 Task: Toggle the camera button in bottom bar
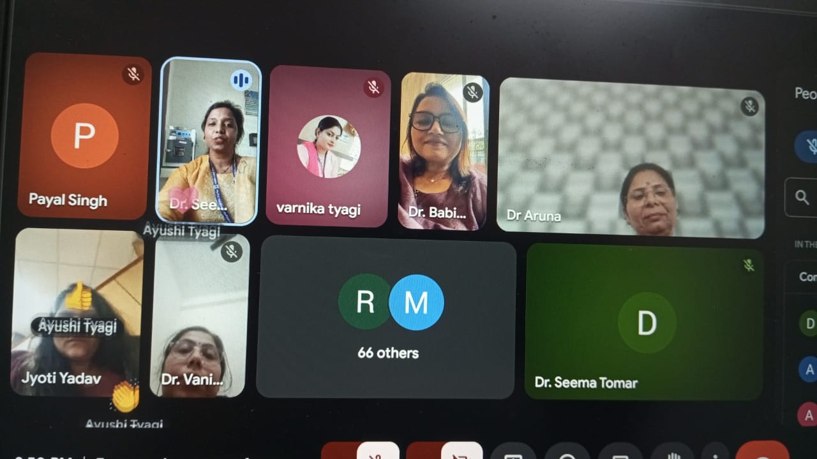tap(461, 451)
